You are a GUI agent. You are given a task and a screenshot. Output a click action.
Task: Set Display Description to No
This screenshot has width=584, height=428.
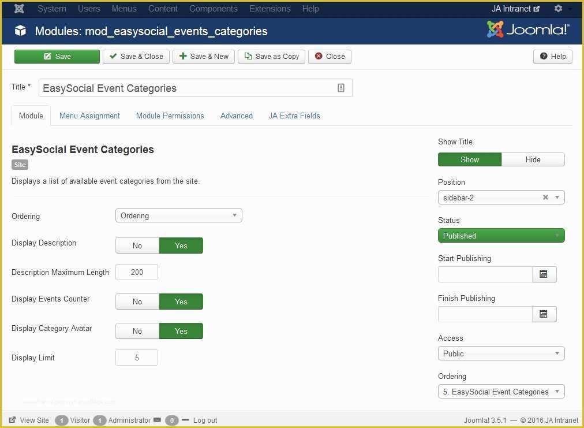click(137, 245)
